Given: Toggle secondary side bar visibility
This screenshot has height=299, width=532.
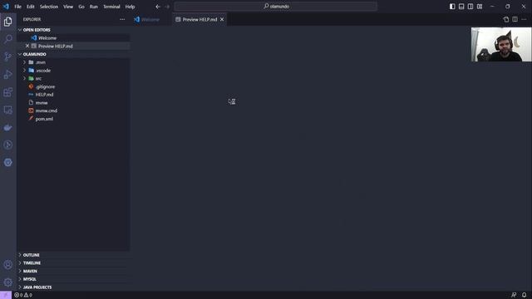Looking at the screenshot, I should tap(470, 7).
